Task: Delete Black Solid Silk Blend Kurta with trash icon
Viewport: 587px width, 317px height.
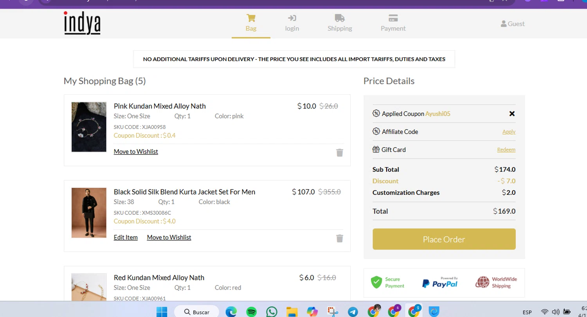Action: (340, 238)
